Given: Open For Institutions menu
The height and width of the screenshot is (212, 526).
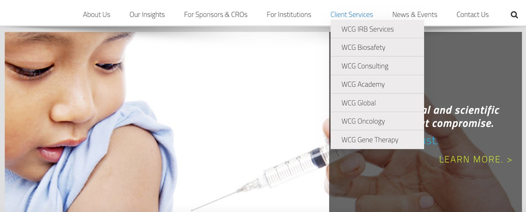Looking at the screenshot, I should click(289, 15).
